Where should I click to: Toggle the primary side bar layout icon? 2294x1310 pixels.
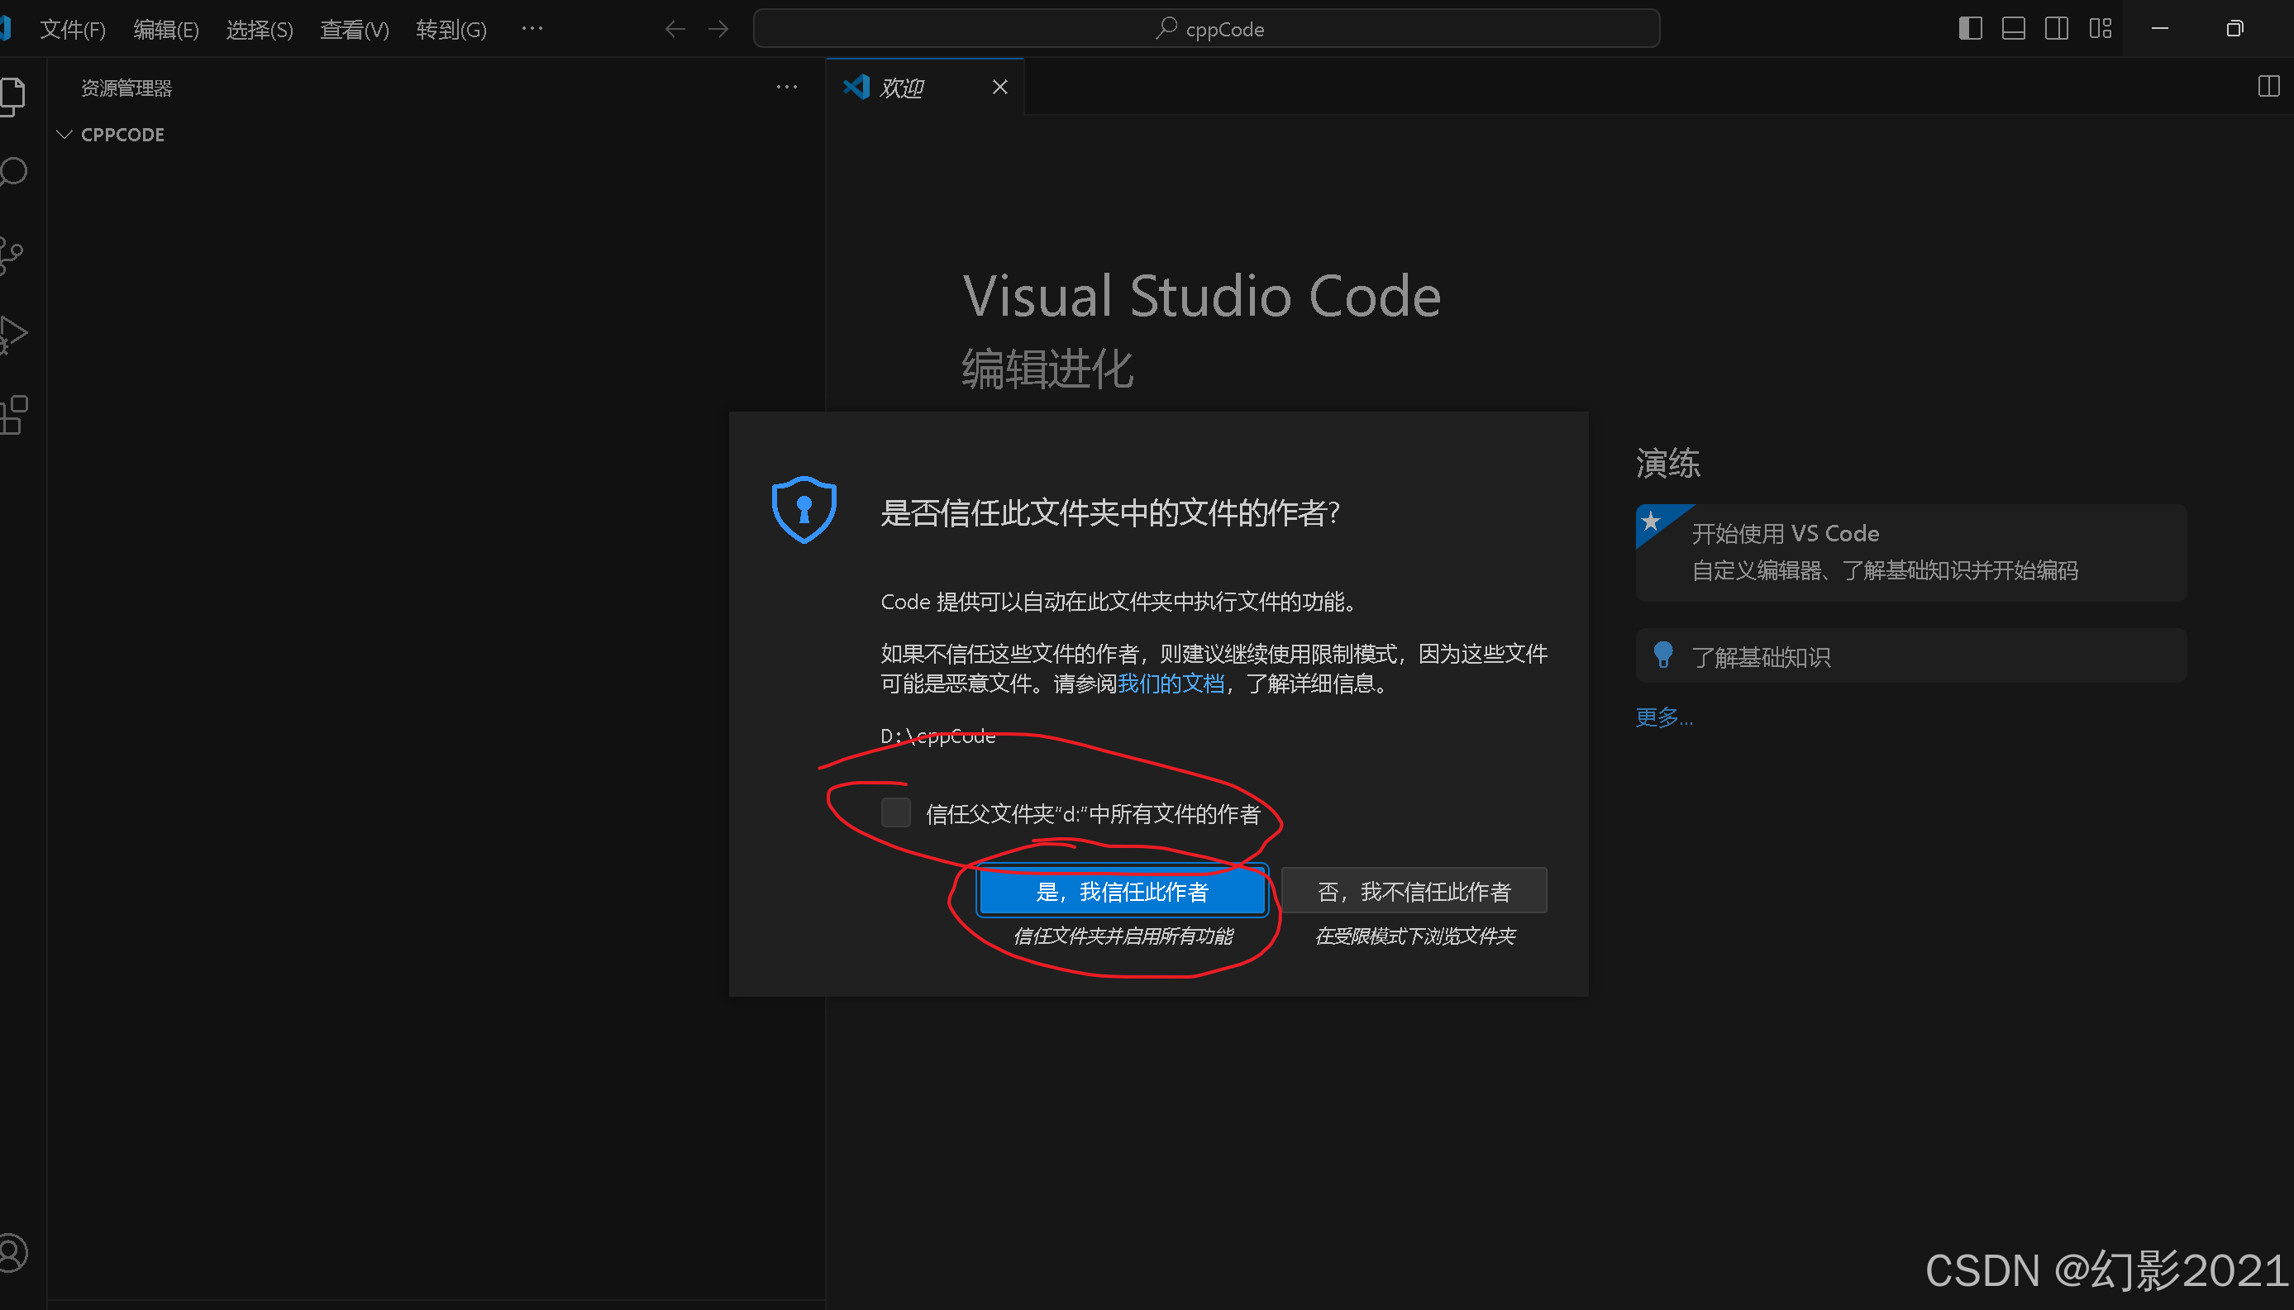pyautogui.click(x=1970, y=29)
